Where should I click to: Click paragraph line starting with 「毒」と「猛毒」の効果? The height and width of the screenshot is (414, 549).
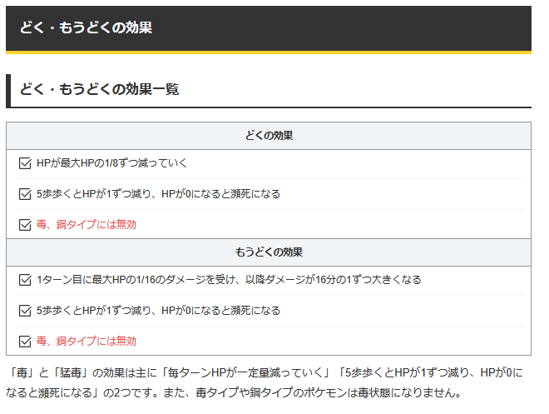[x=268, y=372]
